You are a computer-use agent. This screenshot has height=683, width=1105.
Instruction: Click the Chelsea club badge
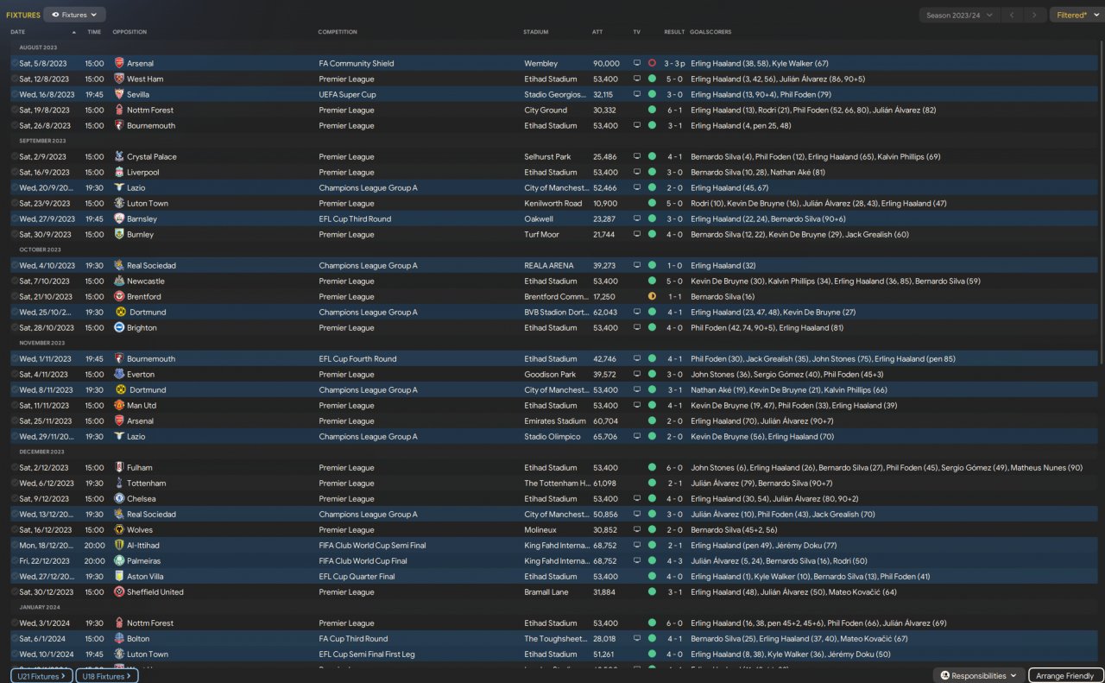pyautogui.click(x=119, y=498)
